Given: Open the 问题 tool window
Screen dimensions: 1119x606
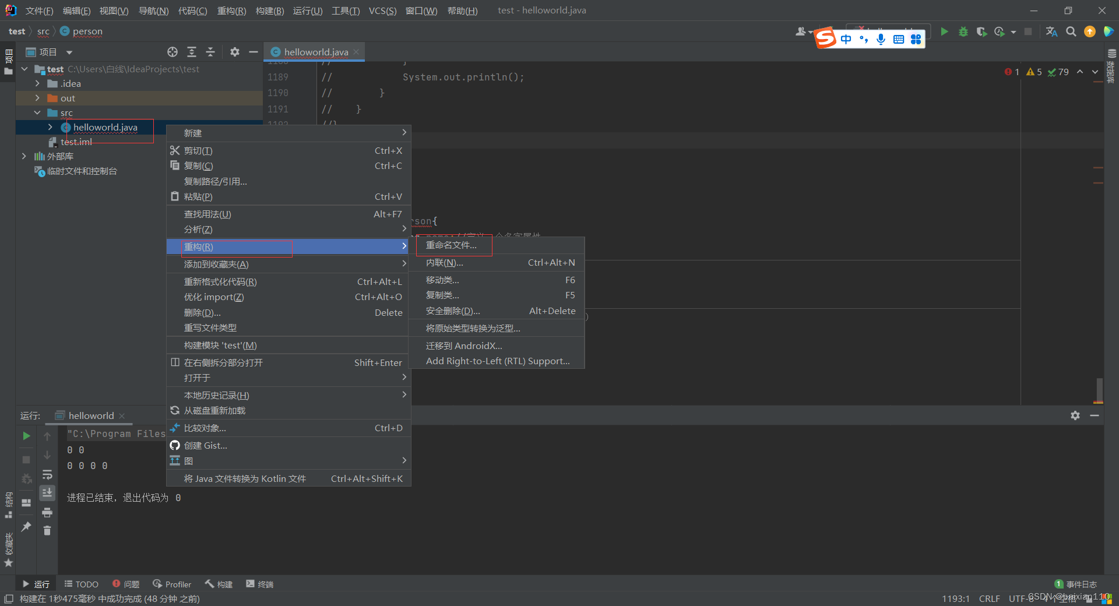Looking at the screenshot, I should tap(126, 584).
